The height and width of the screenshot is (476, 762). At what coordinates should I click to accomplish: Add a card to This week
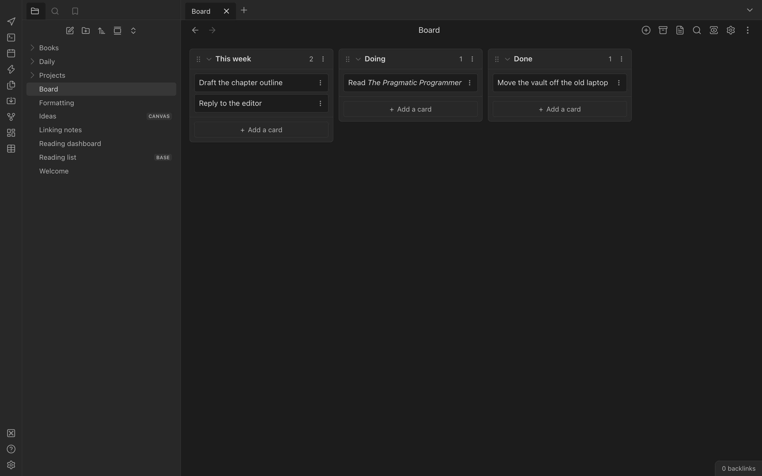click(x=261, y=130)
